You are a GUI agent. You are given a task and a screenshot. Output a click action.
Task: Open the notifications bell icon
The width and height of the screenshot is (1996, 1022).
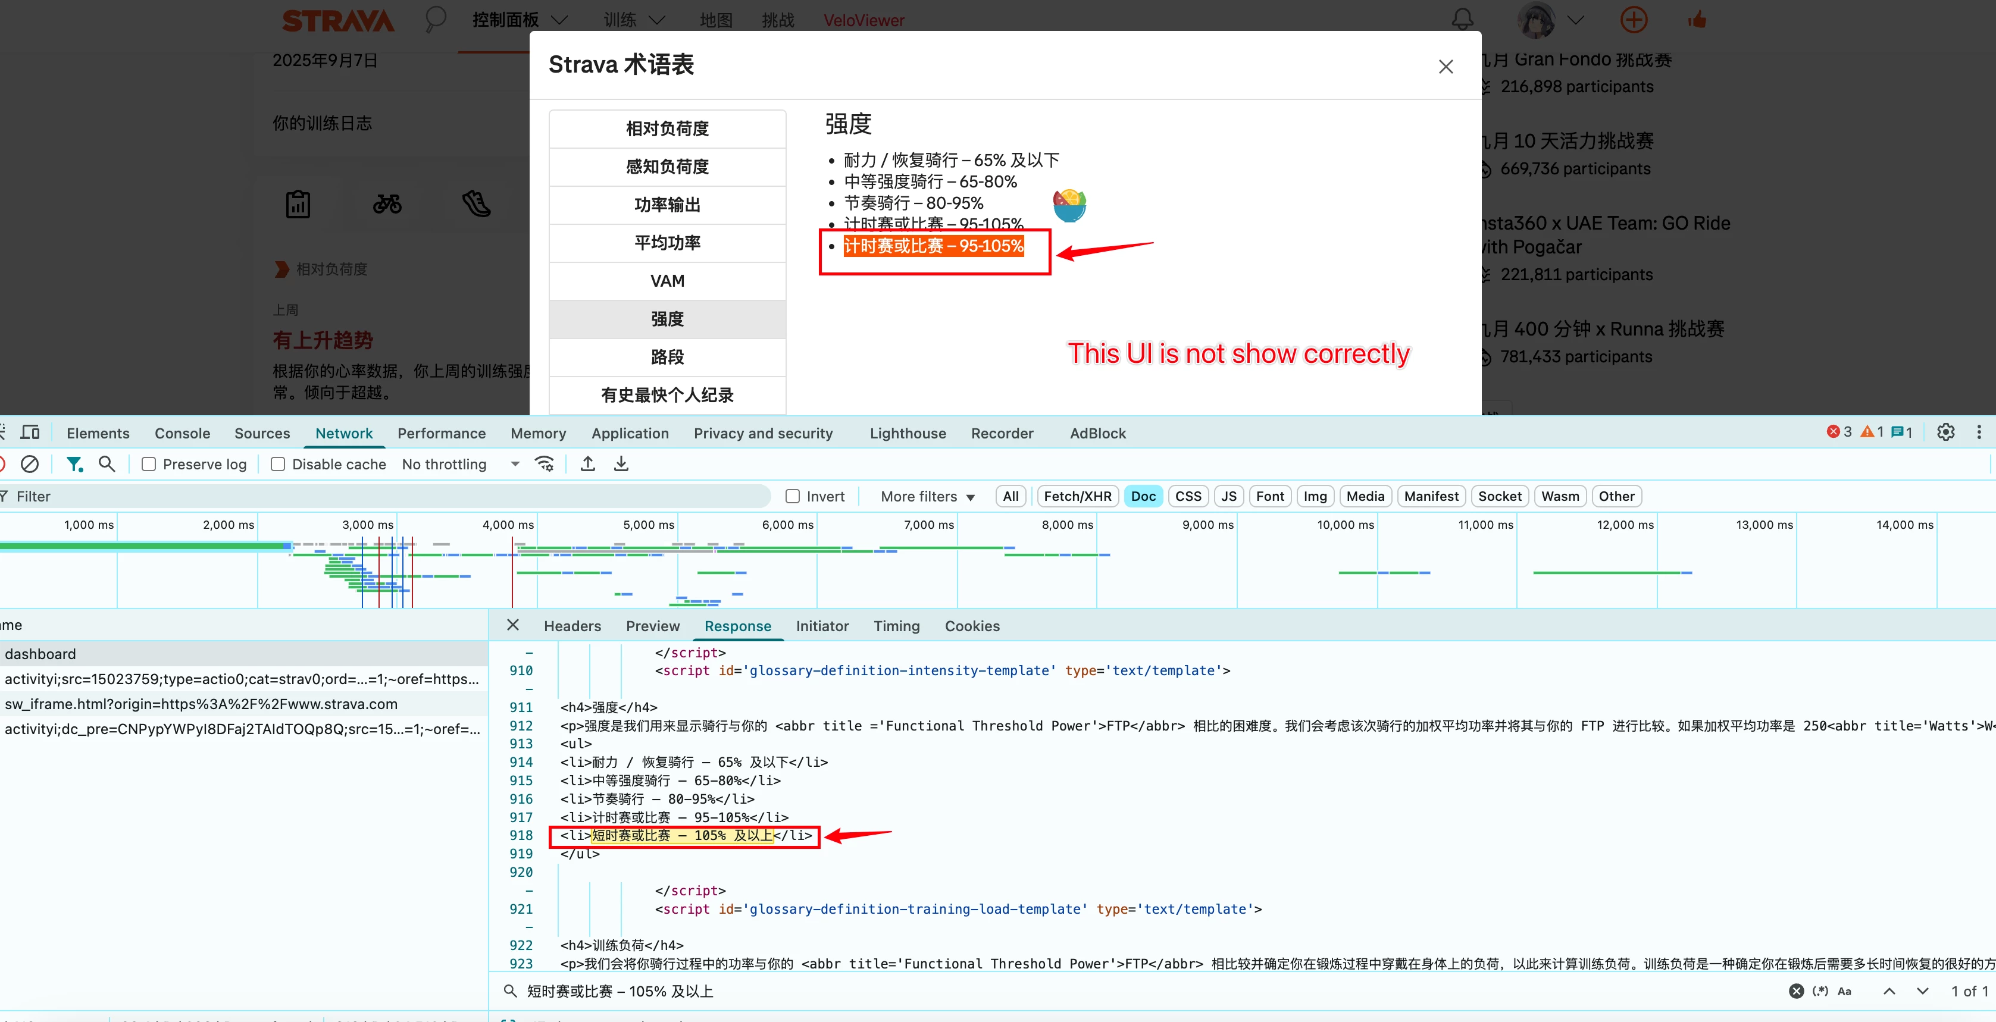(x=1462, y=20)
